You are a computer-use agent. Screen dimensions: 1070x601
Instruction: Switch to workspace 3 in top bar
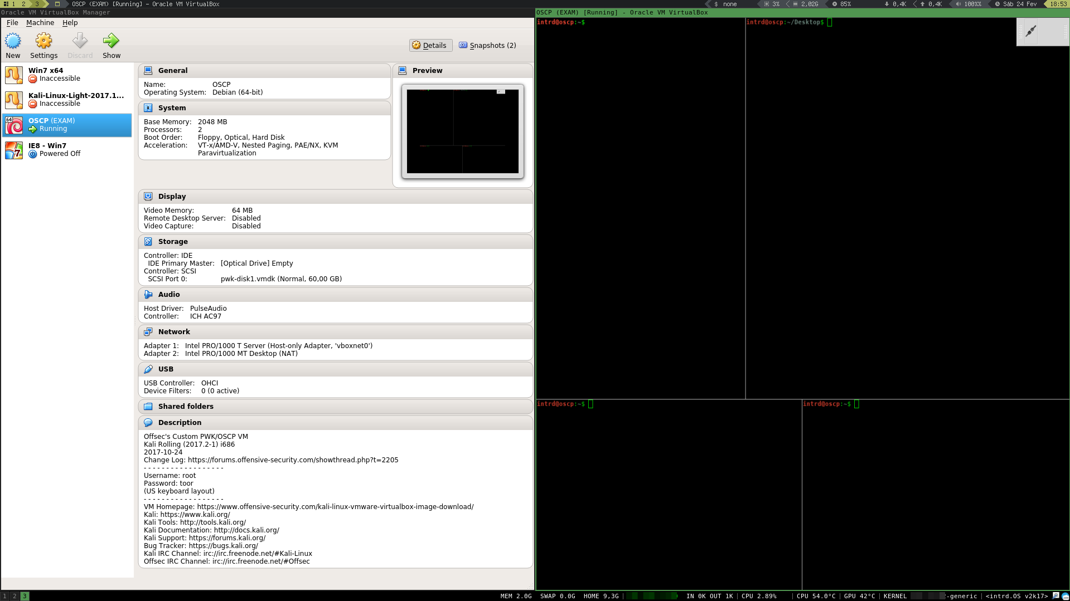[37, 4]
